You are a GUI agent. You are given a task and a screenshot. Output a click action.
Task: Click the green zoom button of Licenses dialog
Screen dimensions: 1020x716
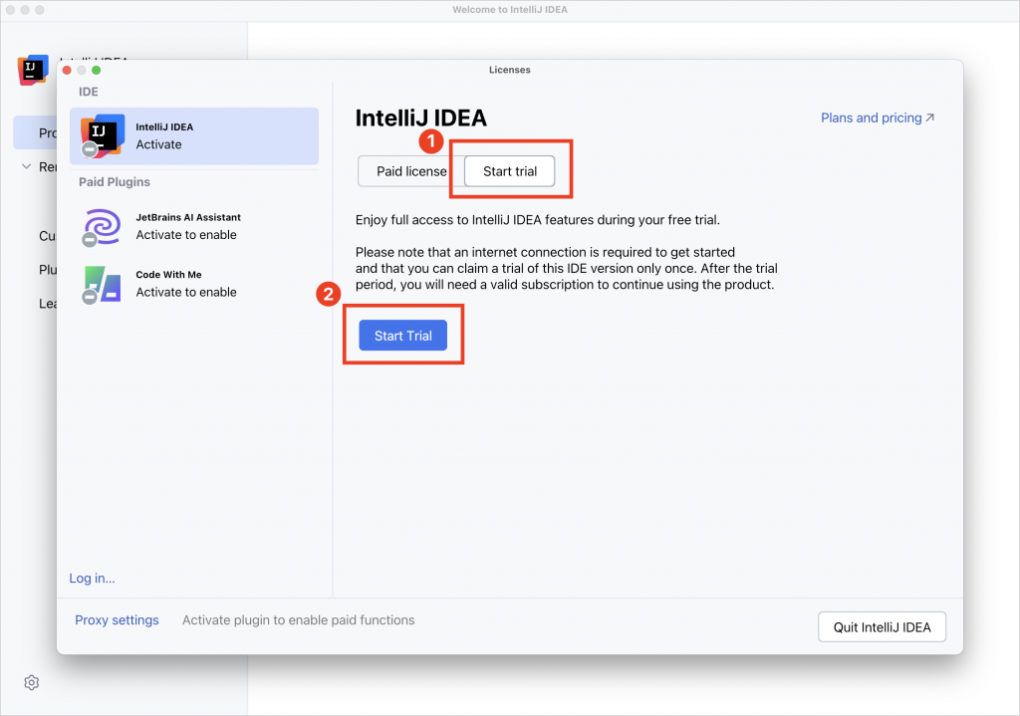coord(97,71)
